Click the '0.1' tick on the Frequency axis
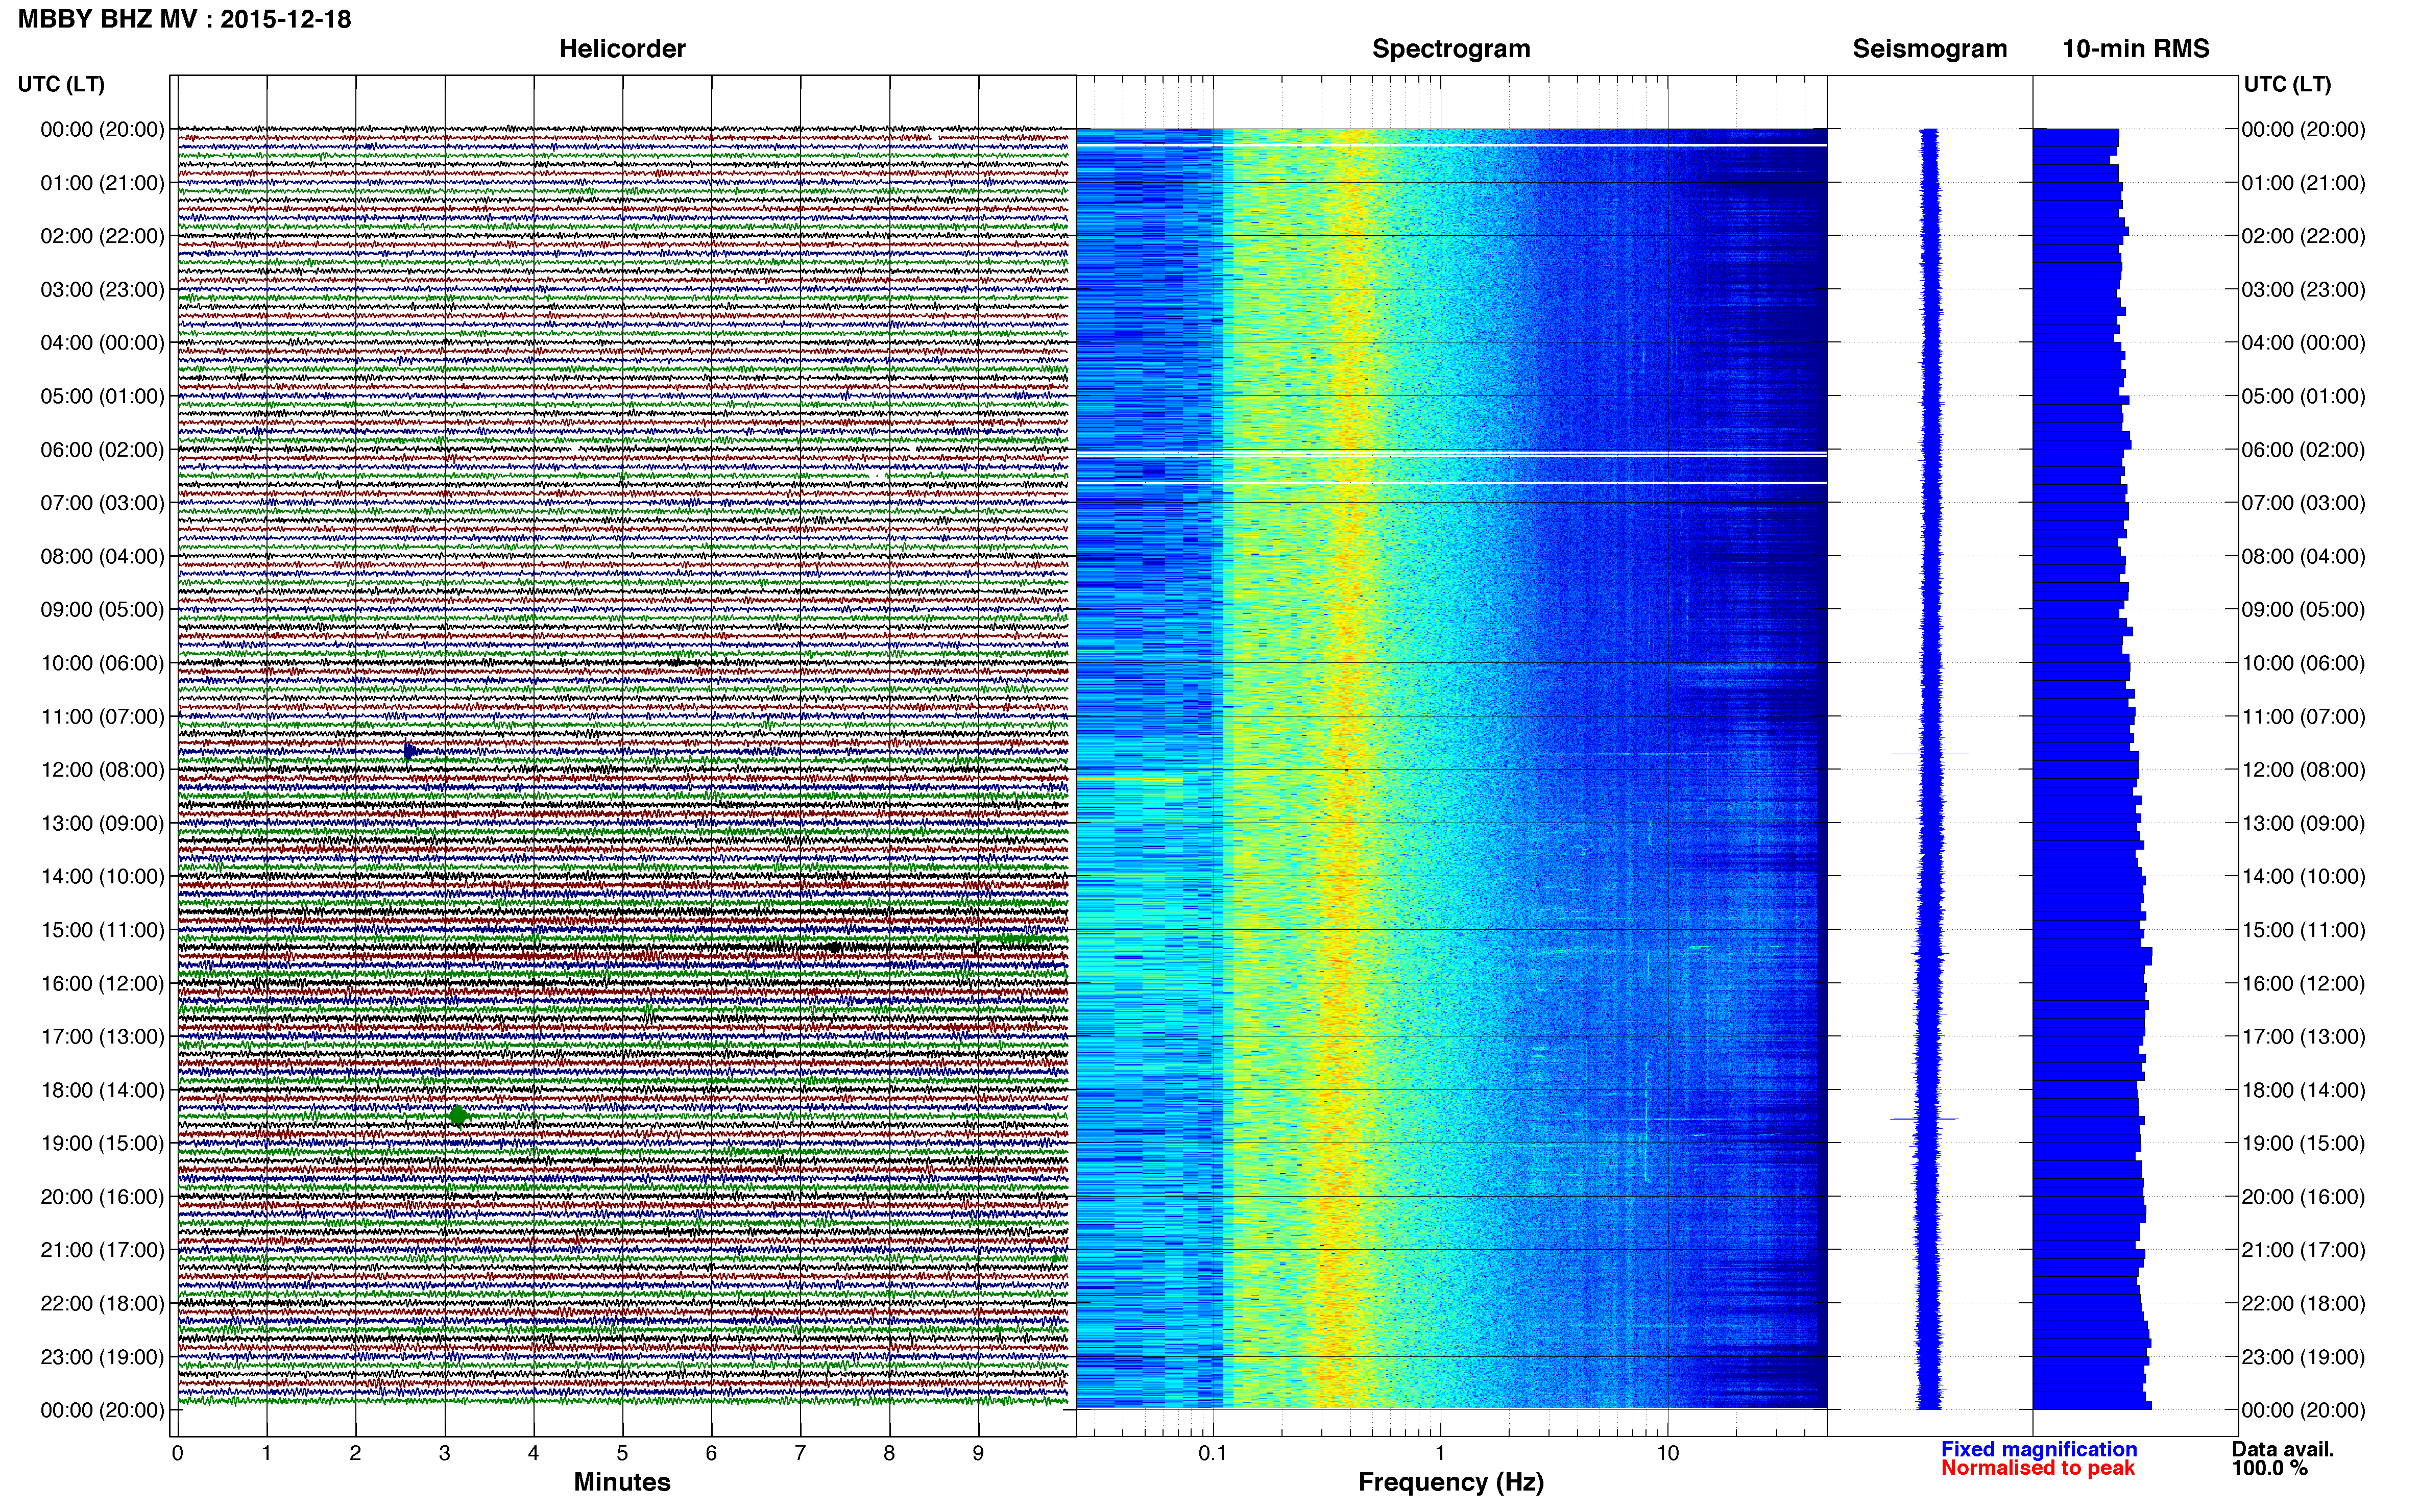2420x1512 pixels. [1213, 1454]
